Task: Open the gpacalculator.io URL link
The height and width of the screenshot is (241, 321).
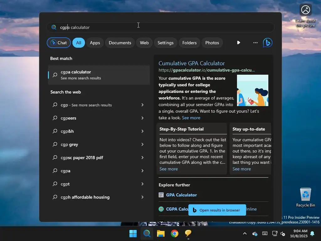Action: tap(207, 70)
